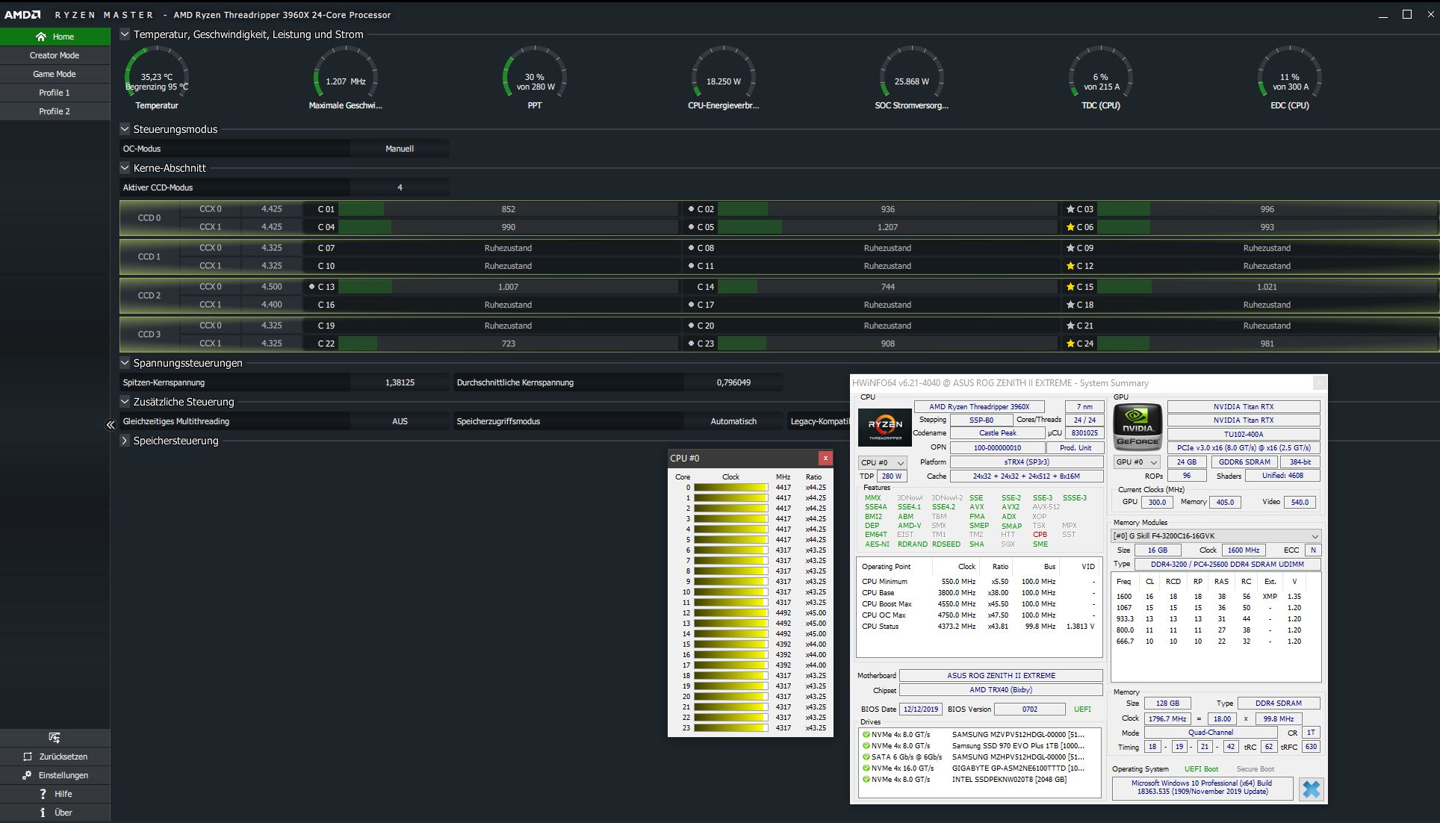Click the compact view switch icon in sidebar
This screenshot has width=1440, height=823.
(x=55, y=738)
